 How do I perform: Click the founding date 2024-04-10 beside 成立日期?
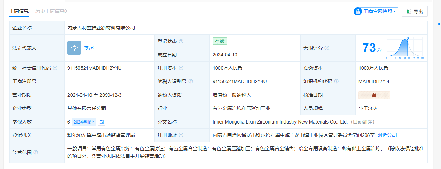tap(225, 55)
